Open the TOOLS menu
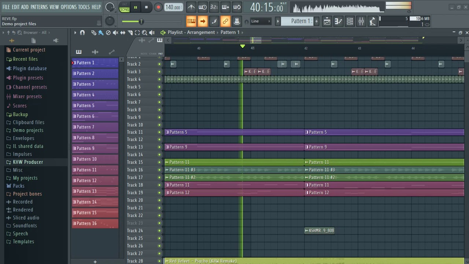This screenshot has width=469, height=264. coord(84,7)
